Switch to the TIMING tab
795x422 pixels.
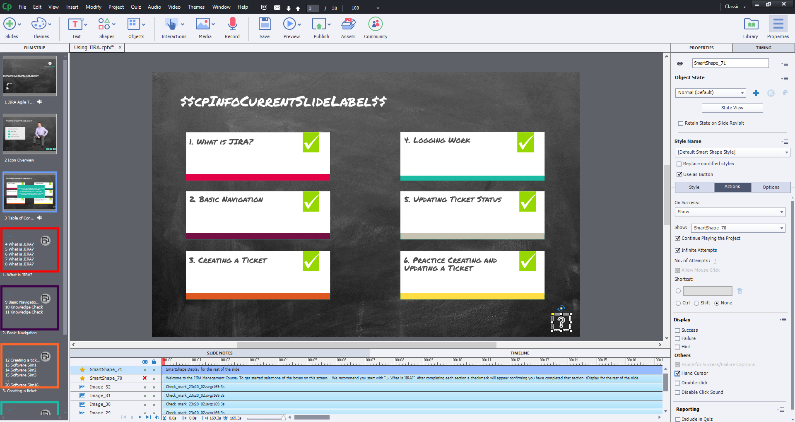[763, 48]
